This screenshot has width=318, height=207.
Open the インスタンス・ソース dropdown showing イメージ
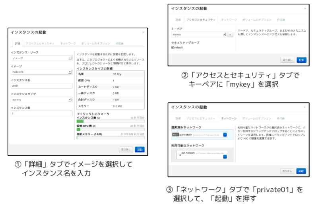tap(41, 58)
